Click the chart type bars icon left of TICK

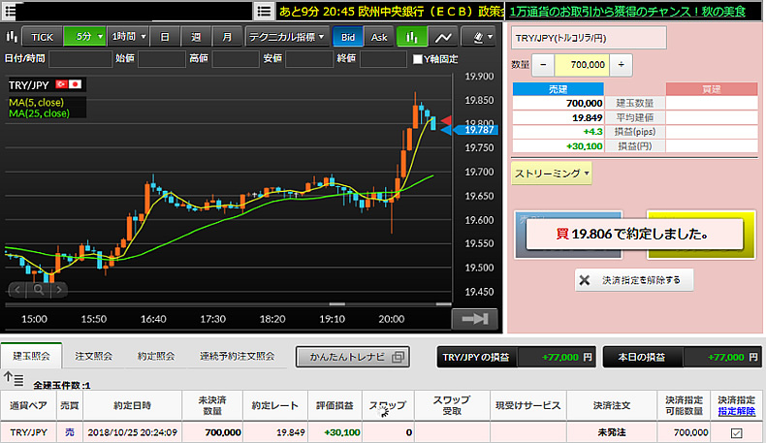12,37
